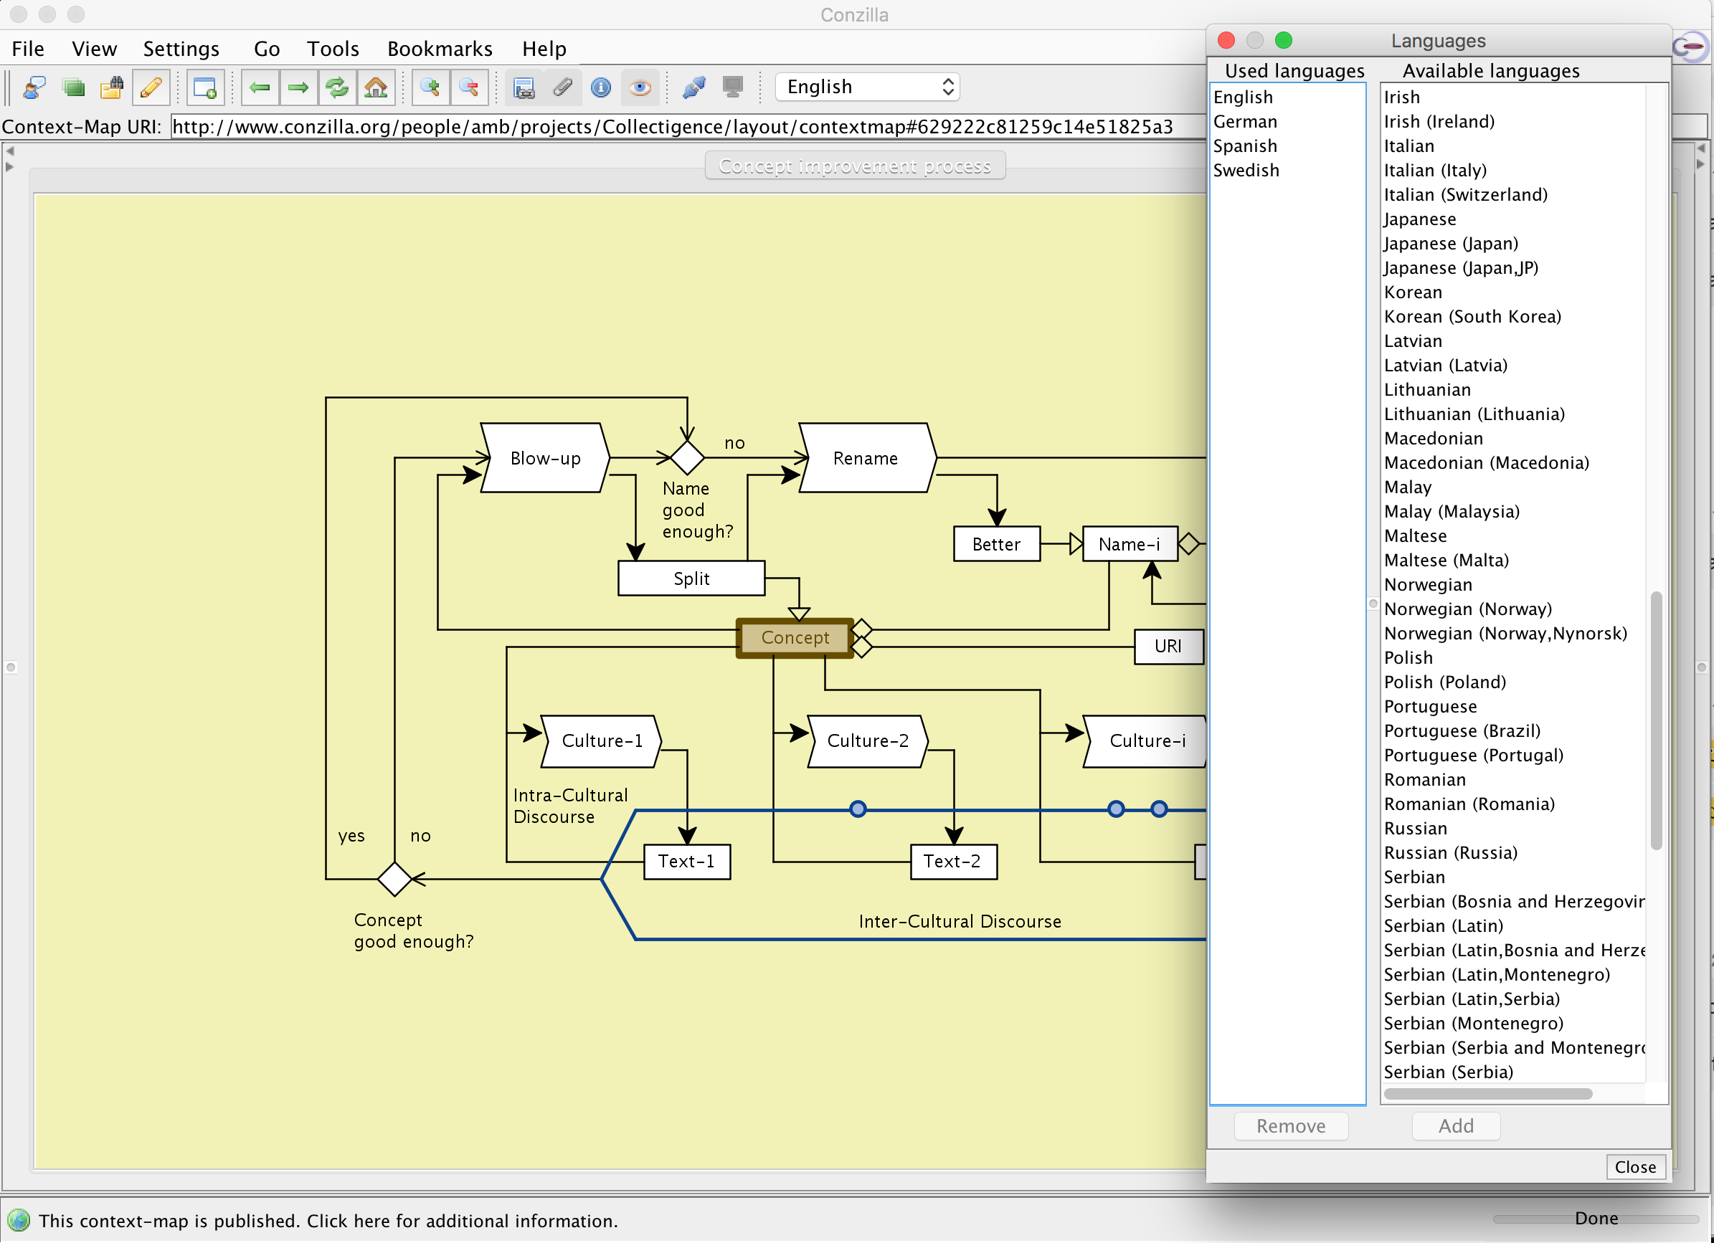
Task: Click the new window icon with plus
Action: coord(205,87)
